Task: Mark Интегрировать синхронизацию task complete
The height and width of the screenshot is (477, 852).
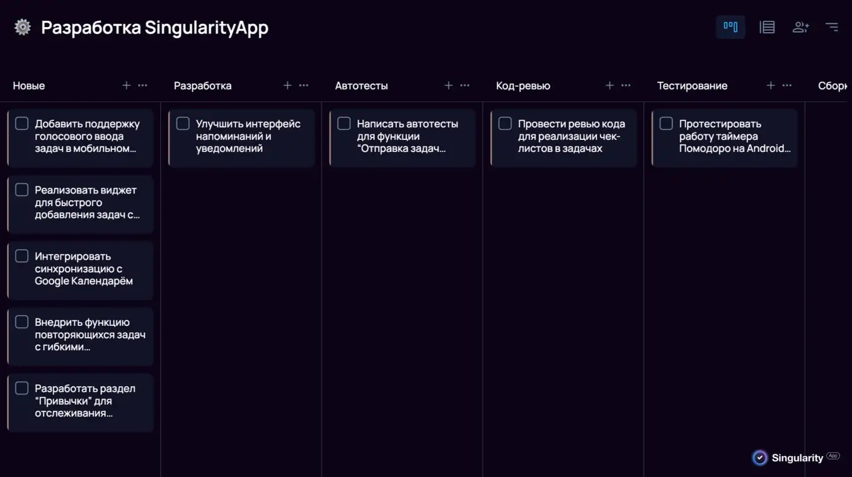Action: (22, 256)
